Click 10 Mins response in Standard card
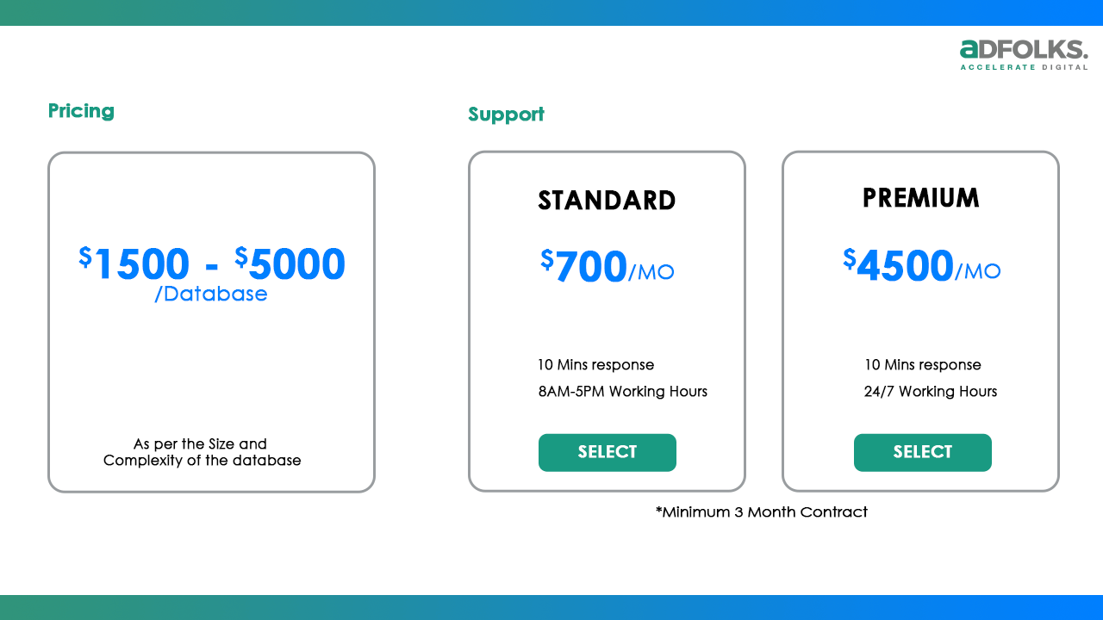 [x=595, y=365]
